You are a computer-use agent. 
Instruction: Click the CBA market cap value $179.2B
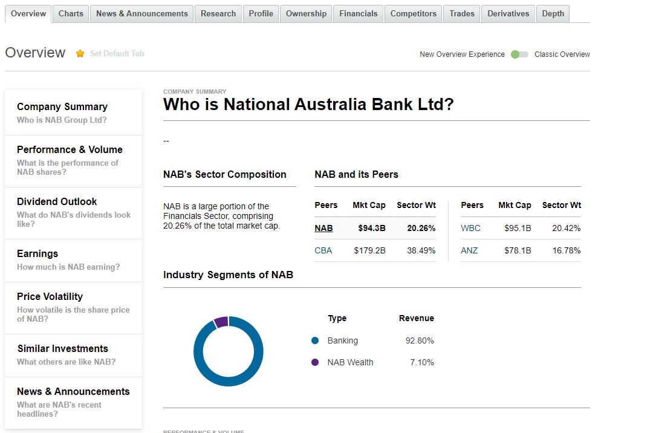coord(370,250)
